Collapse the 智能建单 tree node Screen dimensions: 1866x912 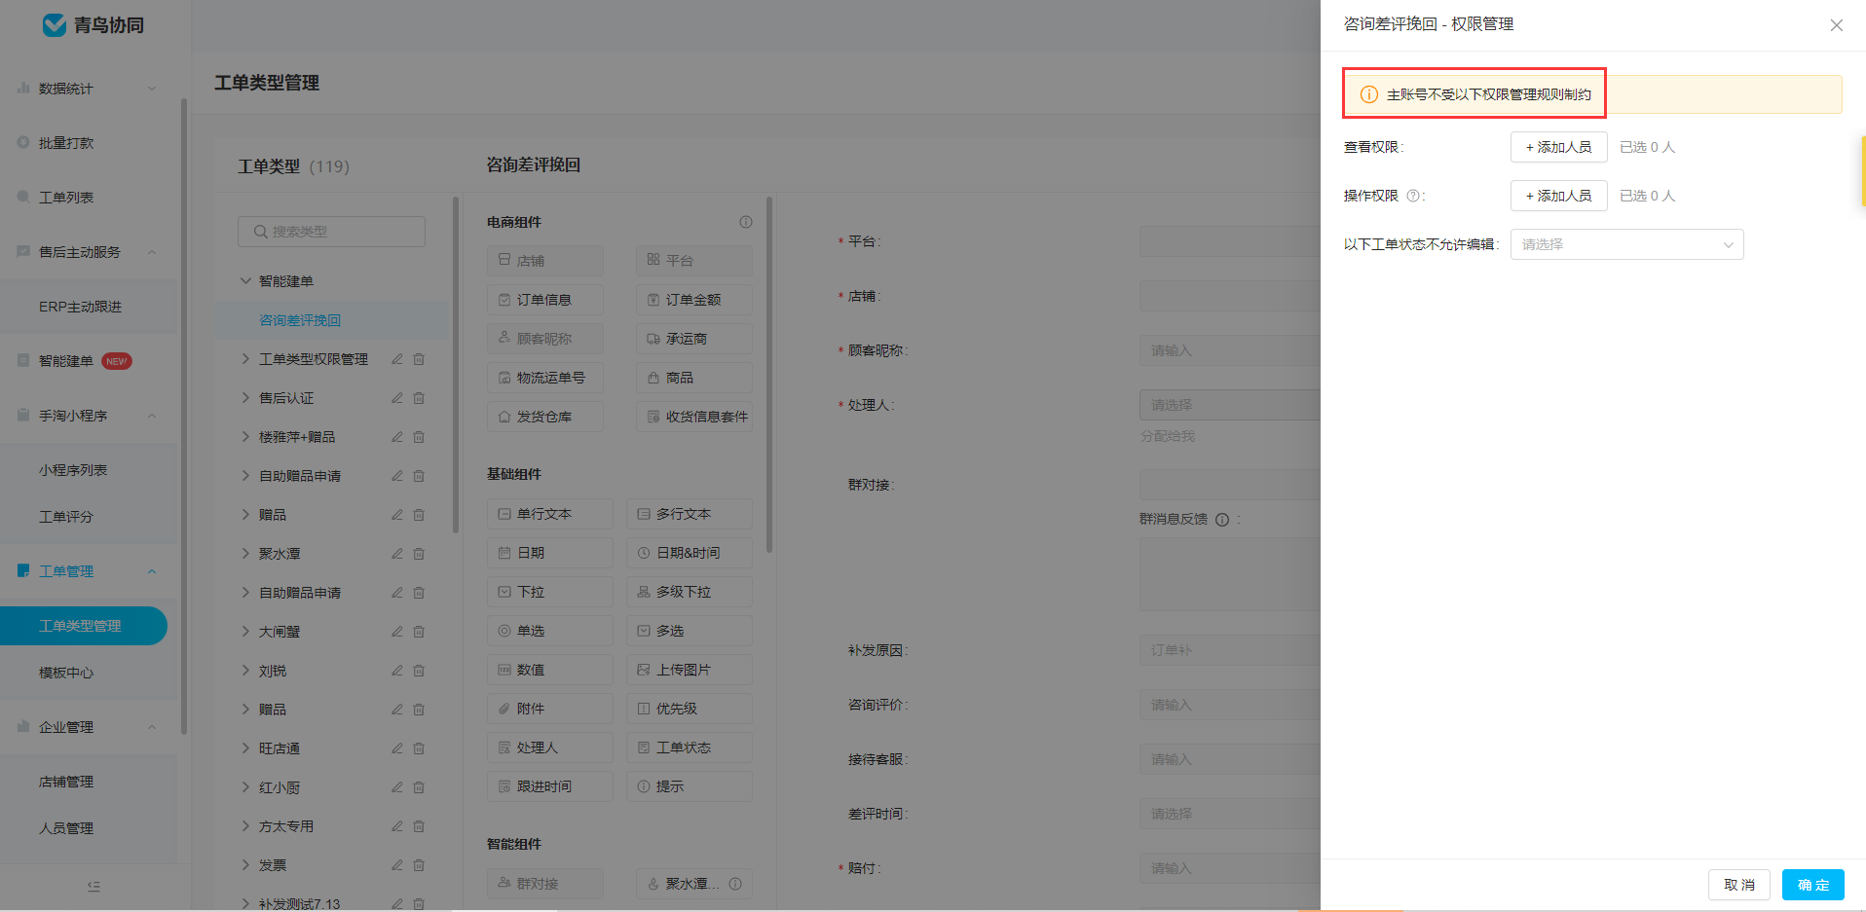tap(245, 280)
